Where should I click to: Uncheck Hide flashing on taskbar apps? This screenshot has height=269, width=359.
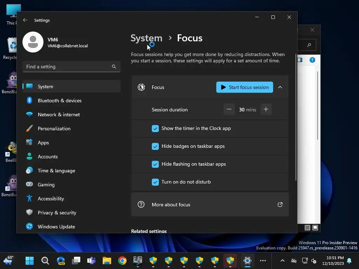coord(155,164)
